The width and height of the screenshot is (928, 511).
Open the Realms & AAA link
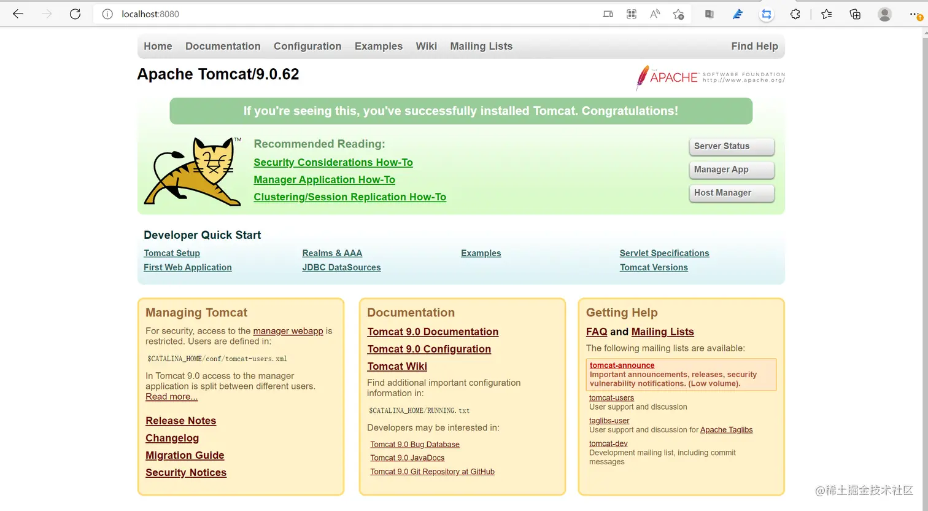[332, 253]
